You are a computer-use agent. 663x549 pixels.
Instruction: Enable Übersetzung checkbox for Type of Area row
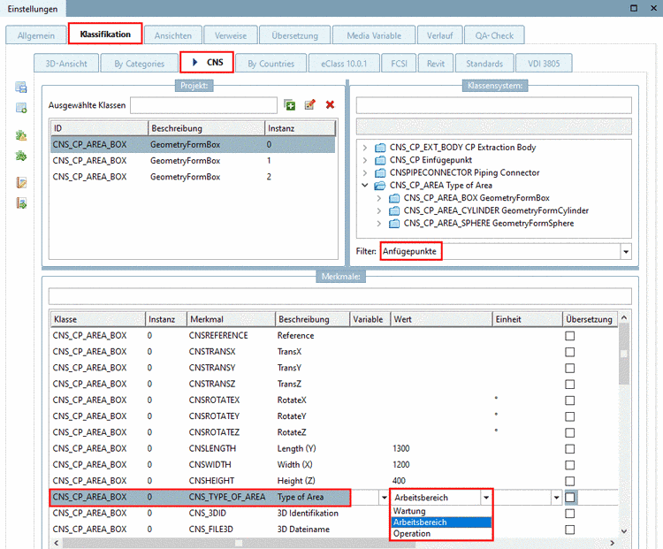570,498
